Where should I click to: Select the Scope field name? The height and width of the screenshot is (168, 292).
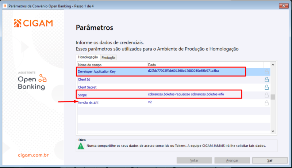point(82,95)
